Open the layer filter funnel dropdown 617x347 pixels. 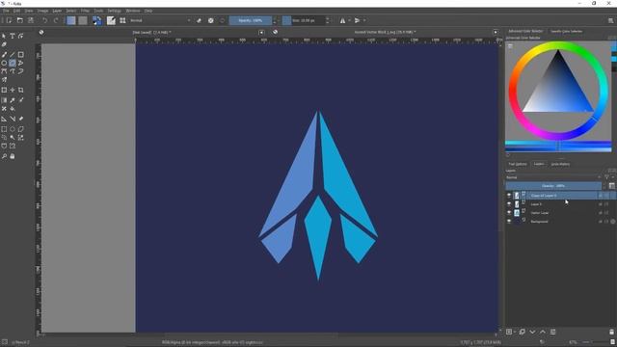608,177
